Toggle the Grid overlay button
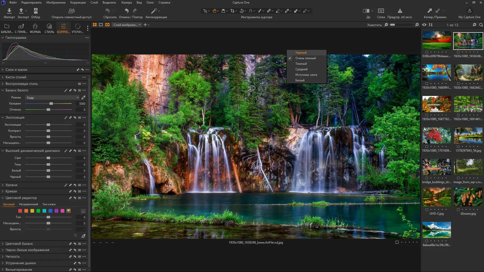484x272 pixels. [x=381, y=11]
